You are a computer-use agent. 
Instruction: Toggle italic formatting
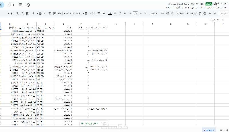coord(120,13)
